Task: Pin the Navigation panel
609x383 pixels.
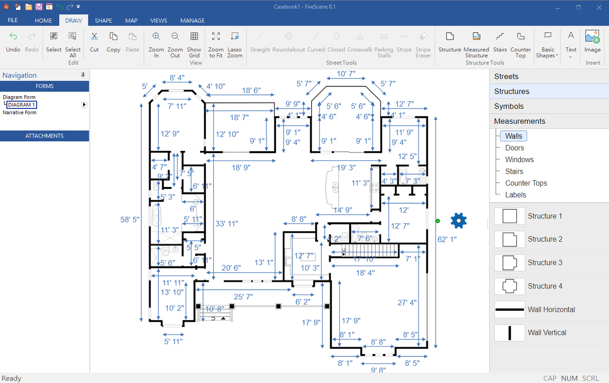Action: click(83, 75)
